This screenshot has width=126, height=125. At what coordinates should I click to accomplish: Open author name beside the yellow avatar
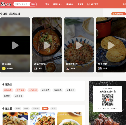[10, 68]
